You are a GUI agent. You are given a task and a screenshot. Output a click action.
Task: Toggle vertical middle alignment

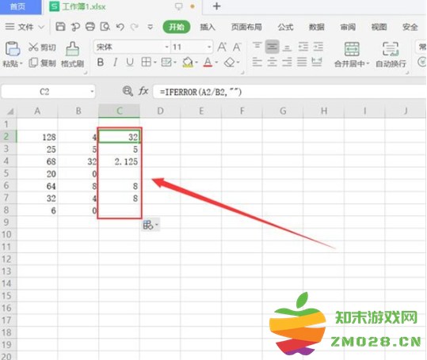point(272,47)
